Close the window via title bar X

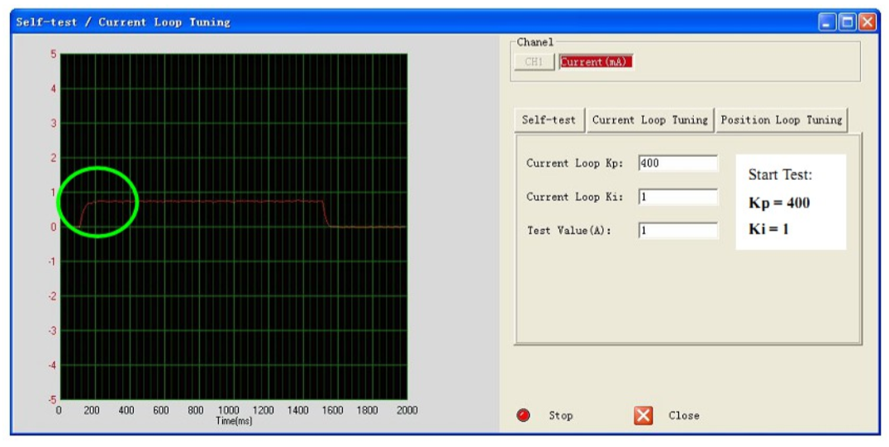click(867, 22)
